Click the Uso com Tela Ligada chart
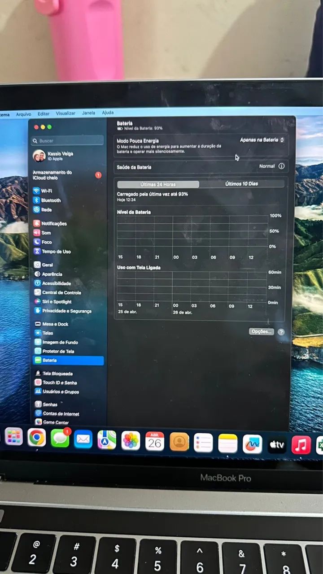The image size is (323, 574). [192, 287]
